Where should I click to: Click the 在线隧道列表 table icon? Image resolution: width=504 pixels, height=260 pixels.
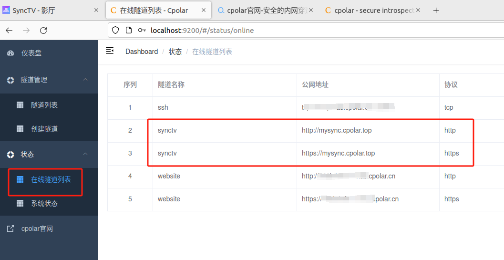[x=20, y=179]
